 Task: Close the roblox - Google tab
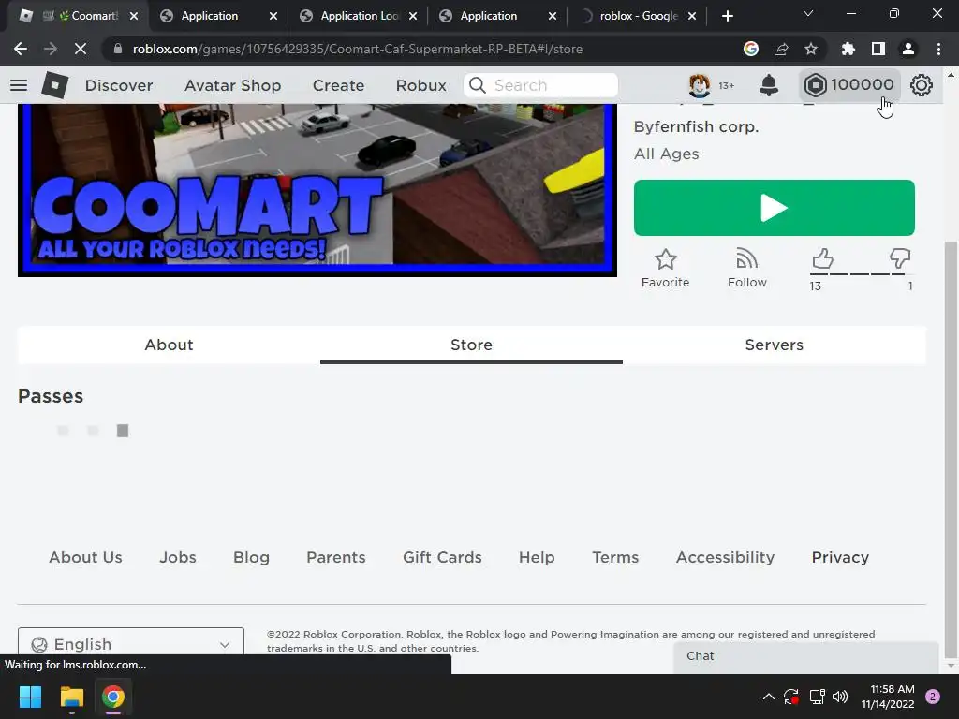[x=692, y=16]
